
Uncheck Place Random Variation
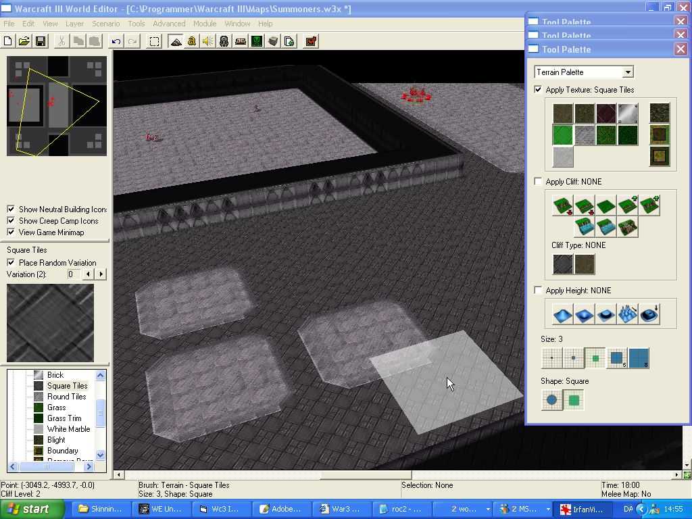[11, 263]
